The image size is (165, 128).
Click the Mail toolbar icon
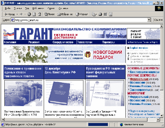[94, 14]
